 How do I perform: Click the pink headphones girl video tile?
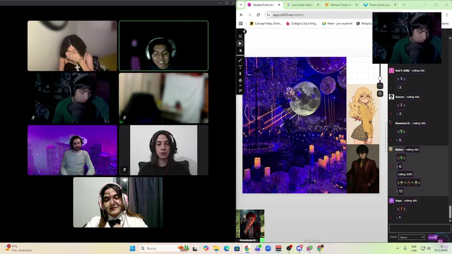click(x=118, y=202)
